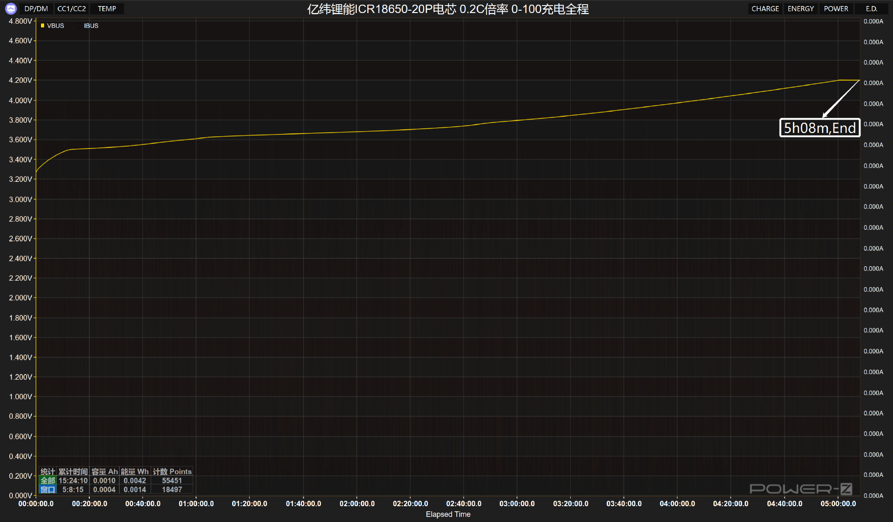Viewport: 893px width, 522px height.
Task: Click the E.D. button
Action: click(x=871, y=8)
